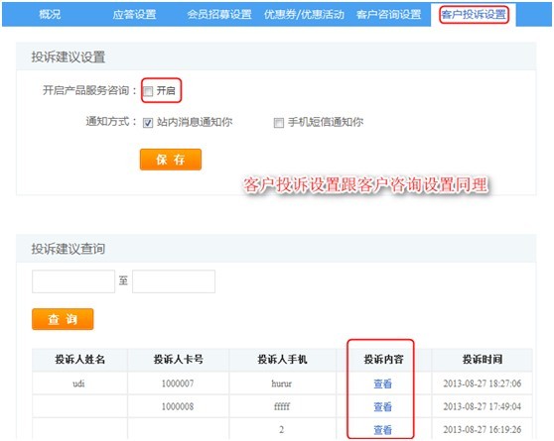Click the orange 保存 button
Viewport: 554px width, 441px height.
pyautogui.click(x=171, y=160)
